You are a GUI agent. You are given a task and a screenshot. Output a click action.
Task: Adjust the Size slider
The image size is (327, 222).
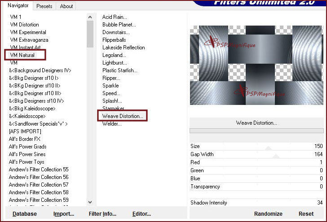256,146
